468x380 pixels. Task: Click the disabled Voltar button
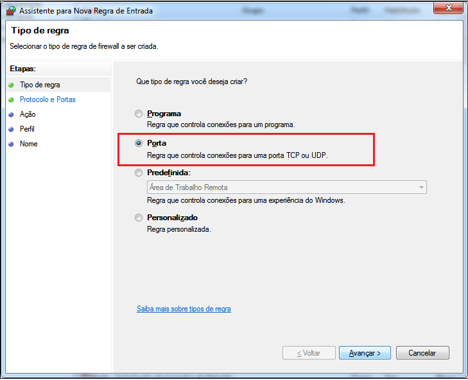point(309,353)
